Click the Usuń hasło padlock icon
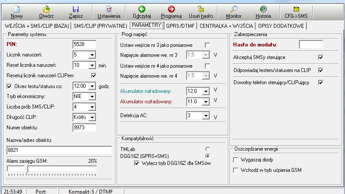Viewport: 345px width, 194px height. coord(200,9)
